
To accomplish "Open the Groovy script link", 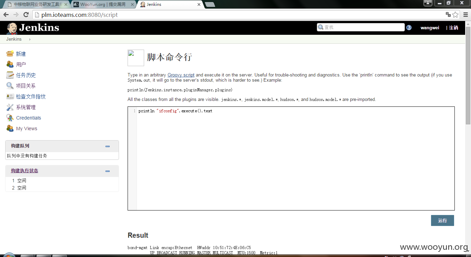I will click(181, 75).
